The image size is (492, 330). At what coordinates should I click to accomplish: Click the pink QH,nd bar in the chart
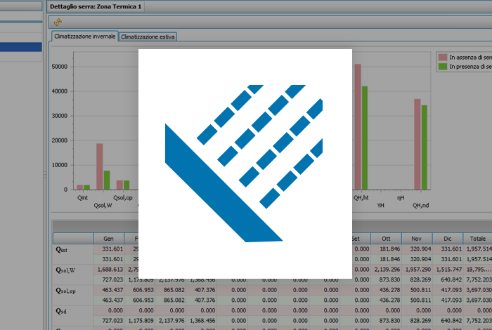417,144
